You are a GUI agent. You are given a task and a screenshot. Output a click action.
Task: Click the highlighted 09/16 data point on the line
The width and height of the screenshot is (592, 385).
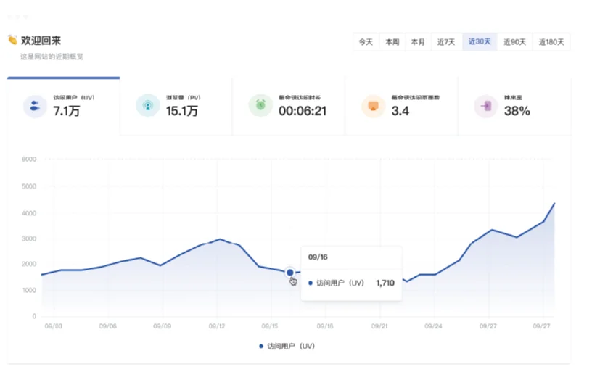pyautogui.click(x=290, y=272)
